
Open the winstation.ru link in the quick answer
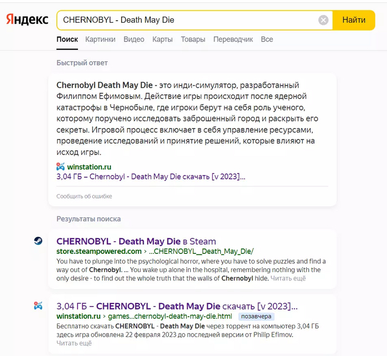click(x=89, y=167)
